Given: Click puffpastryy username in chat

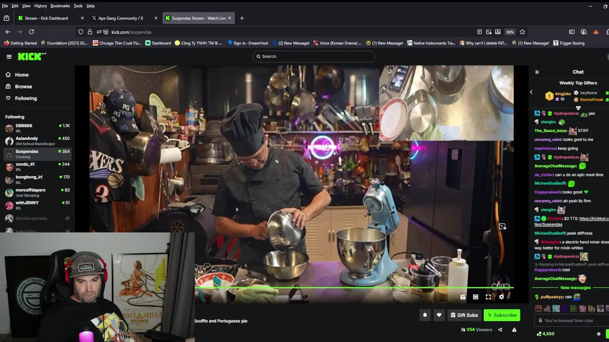Looking at the screenshot, I should coord(552,297).
